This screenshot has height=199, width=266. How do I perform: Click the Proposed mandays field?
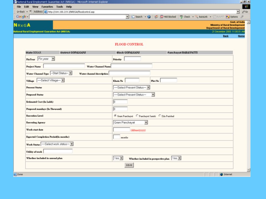click(x=120, y=109)
